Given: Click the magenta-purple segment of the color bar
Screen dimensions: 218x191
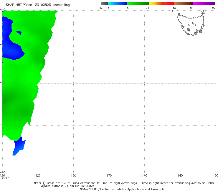Looking at the screenshot, I should coord(204,4).
